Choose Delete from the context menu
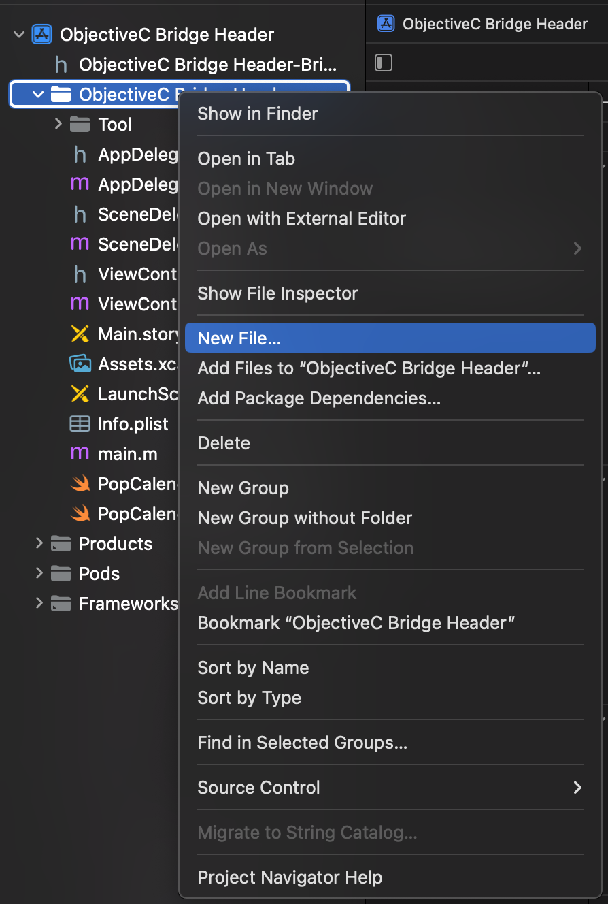The width and height of the screenshot is (608, 904). click(x=390, y=443)
